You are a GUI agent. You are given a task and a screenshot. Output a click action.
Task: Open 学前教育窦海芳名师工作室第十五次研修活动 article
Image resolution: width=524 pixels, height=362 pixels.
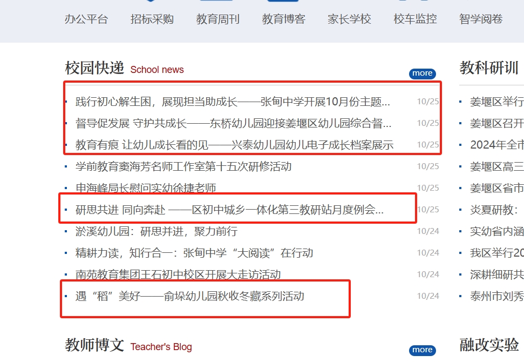pos(183,166)
